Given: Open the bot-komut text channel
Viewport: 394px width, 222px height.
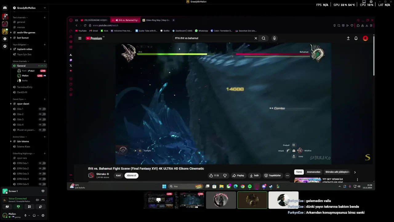Looking at the screenshot, I should click(x=29, y=38).
